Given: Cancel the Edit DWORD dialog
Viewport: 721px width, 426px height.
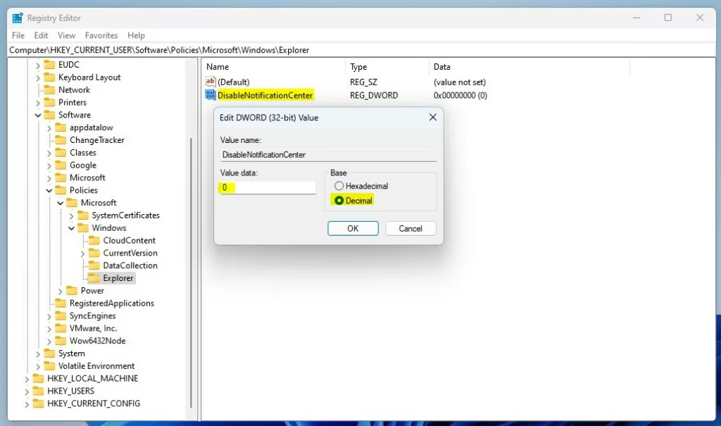Looking at the screenshot, I should pyautogui.click(x=410, y=229).
